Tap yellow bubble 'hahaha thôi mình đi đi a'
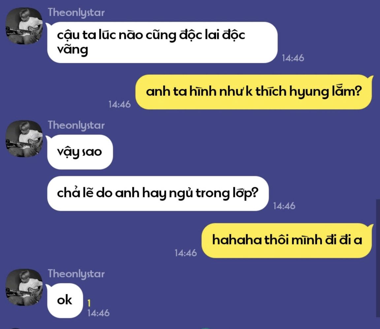 (287, 240)
